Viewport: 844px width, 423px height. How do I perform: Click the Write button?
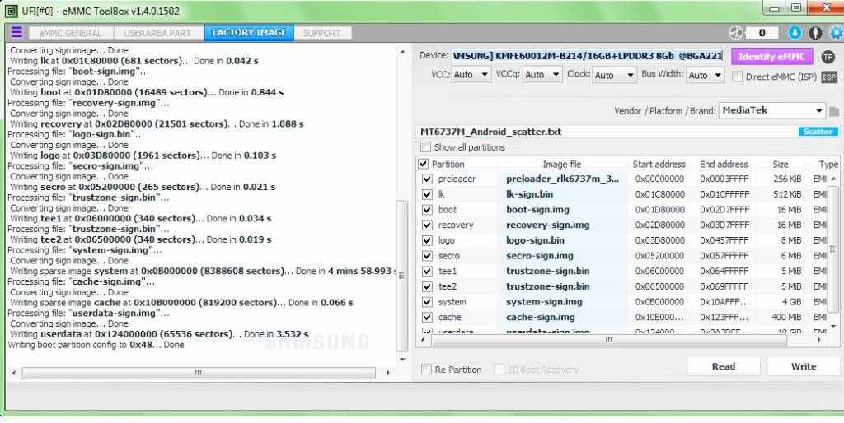(803, 366)
